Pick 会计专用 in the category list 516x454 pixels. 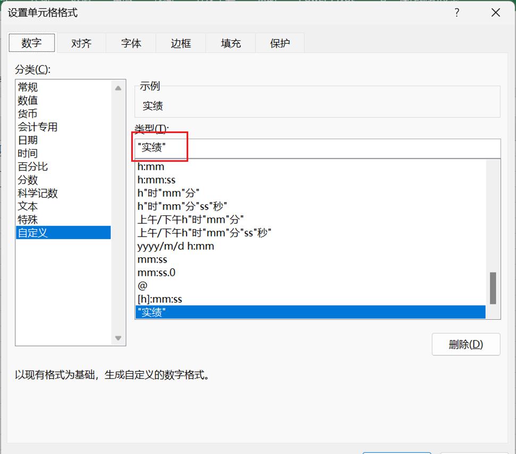(64, 127)
